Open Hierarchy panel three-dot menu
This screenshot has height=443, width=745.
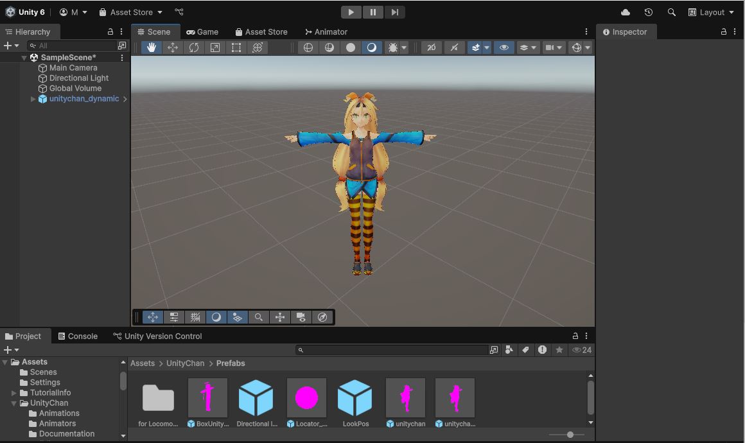point(121,32)
